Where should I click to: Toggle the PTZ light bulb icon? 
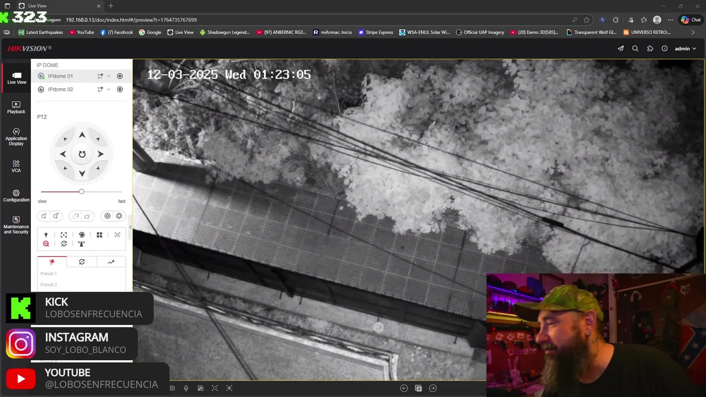[46, 235]
